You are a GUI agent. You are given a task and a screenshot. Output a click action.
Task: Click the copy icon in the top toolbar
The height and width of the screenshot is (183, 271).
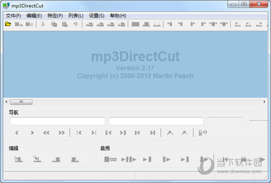[54, 24]
